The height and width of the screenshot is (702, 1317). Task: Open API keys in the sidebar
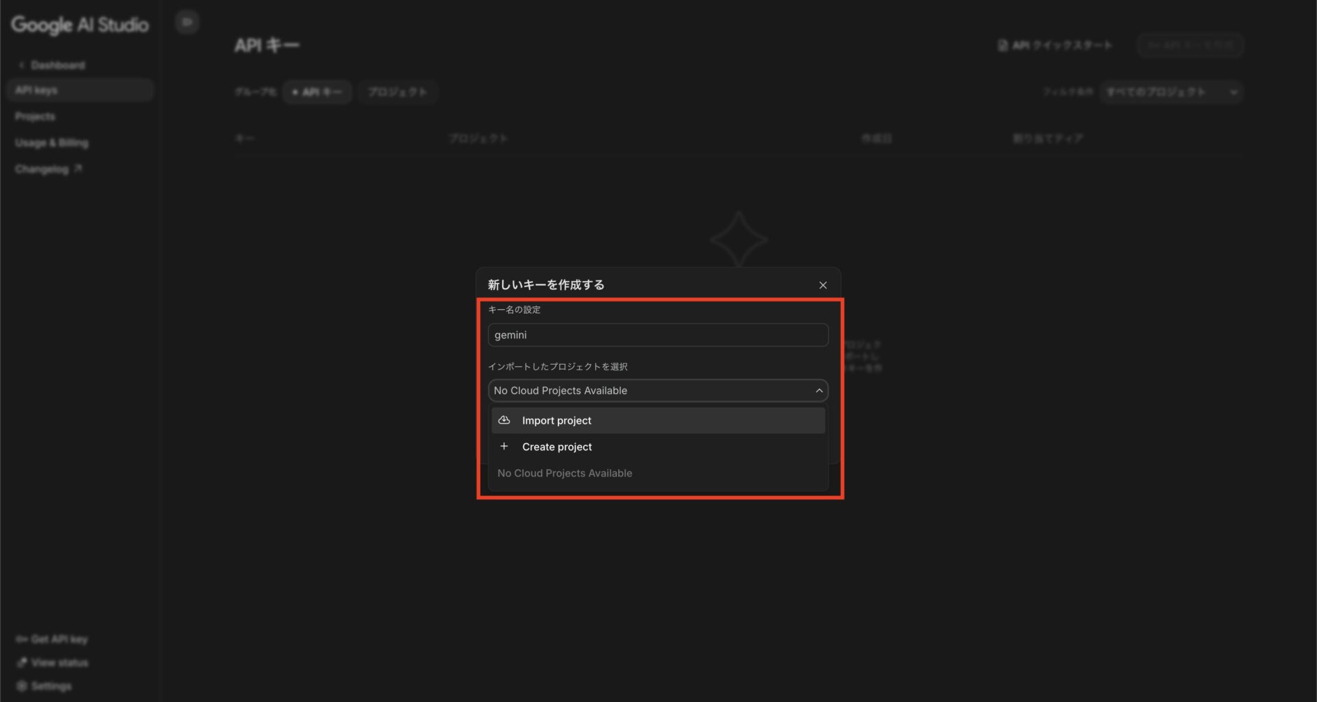pos(37,90)
